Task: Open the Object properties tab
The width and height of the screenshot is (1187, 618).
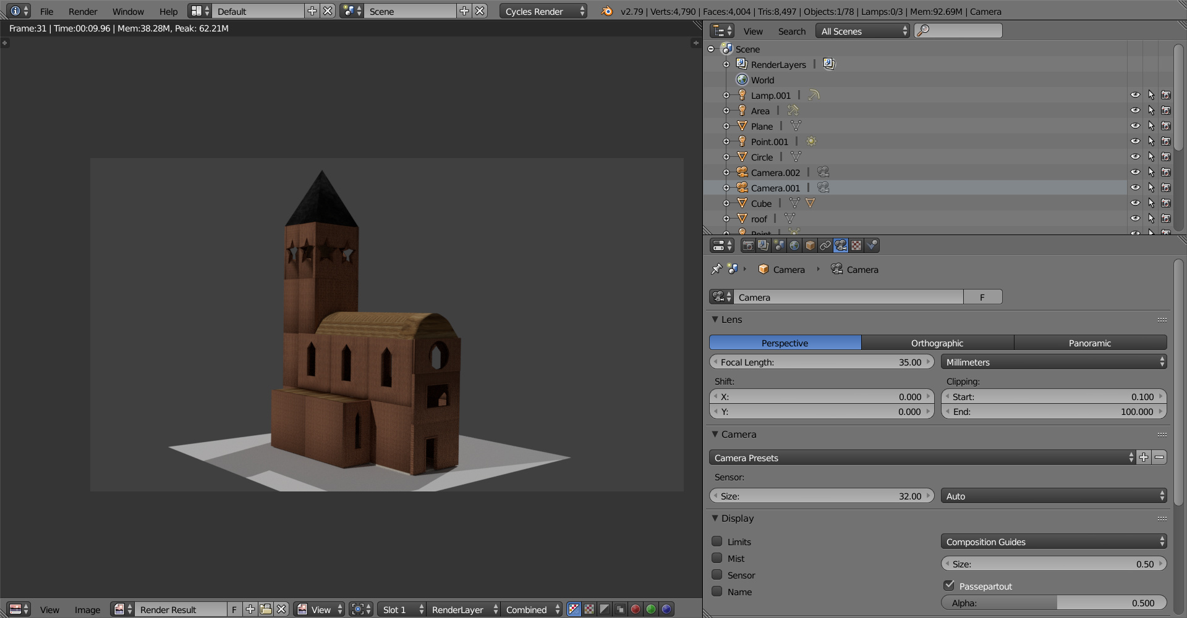Action: click(x=810, y=246)
